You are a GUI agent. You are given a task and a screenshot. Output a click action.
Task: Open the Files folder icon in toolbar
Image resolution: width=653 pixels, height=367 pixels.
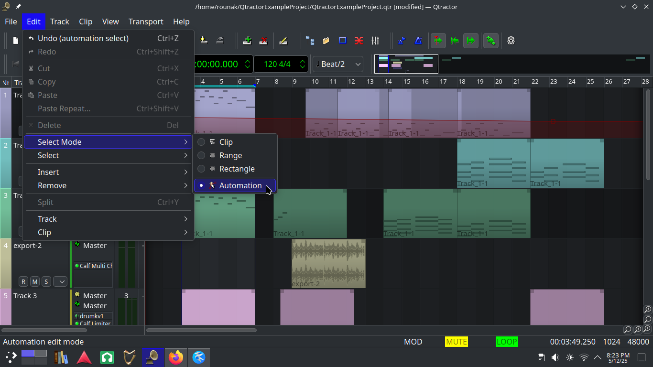[x=326, y=41]
